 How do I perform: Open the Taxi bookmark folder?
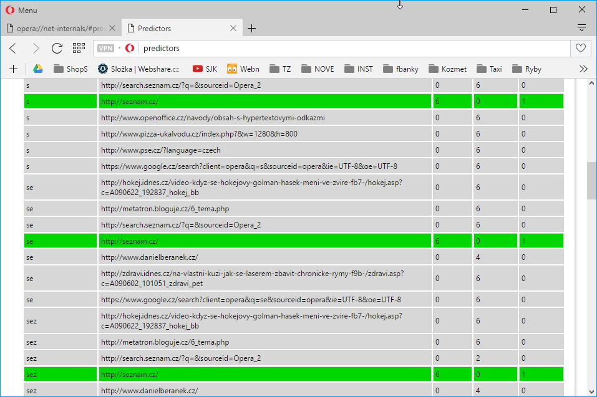pyautogui.click(x=489, y=69)
